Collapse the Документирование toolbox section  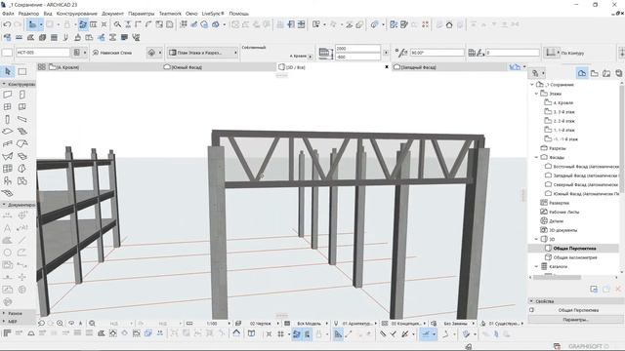click(4, 205)
